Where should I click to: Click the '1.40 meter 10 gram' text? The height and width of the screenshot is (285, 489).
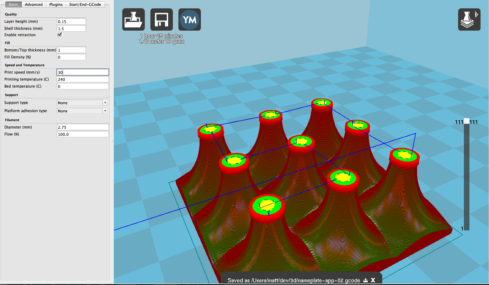pos(162,41)
